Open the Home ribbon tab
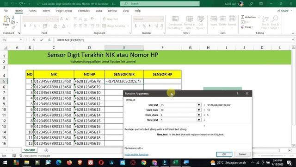This screenshot has width=296, height=167. click(18, 11)
